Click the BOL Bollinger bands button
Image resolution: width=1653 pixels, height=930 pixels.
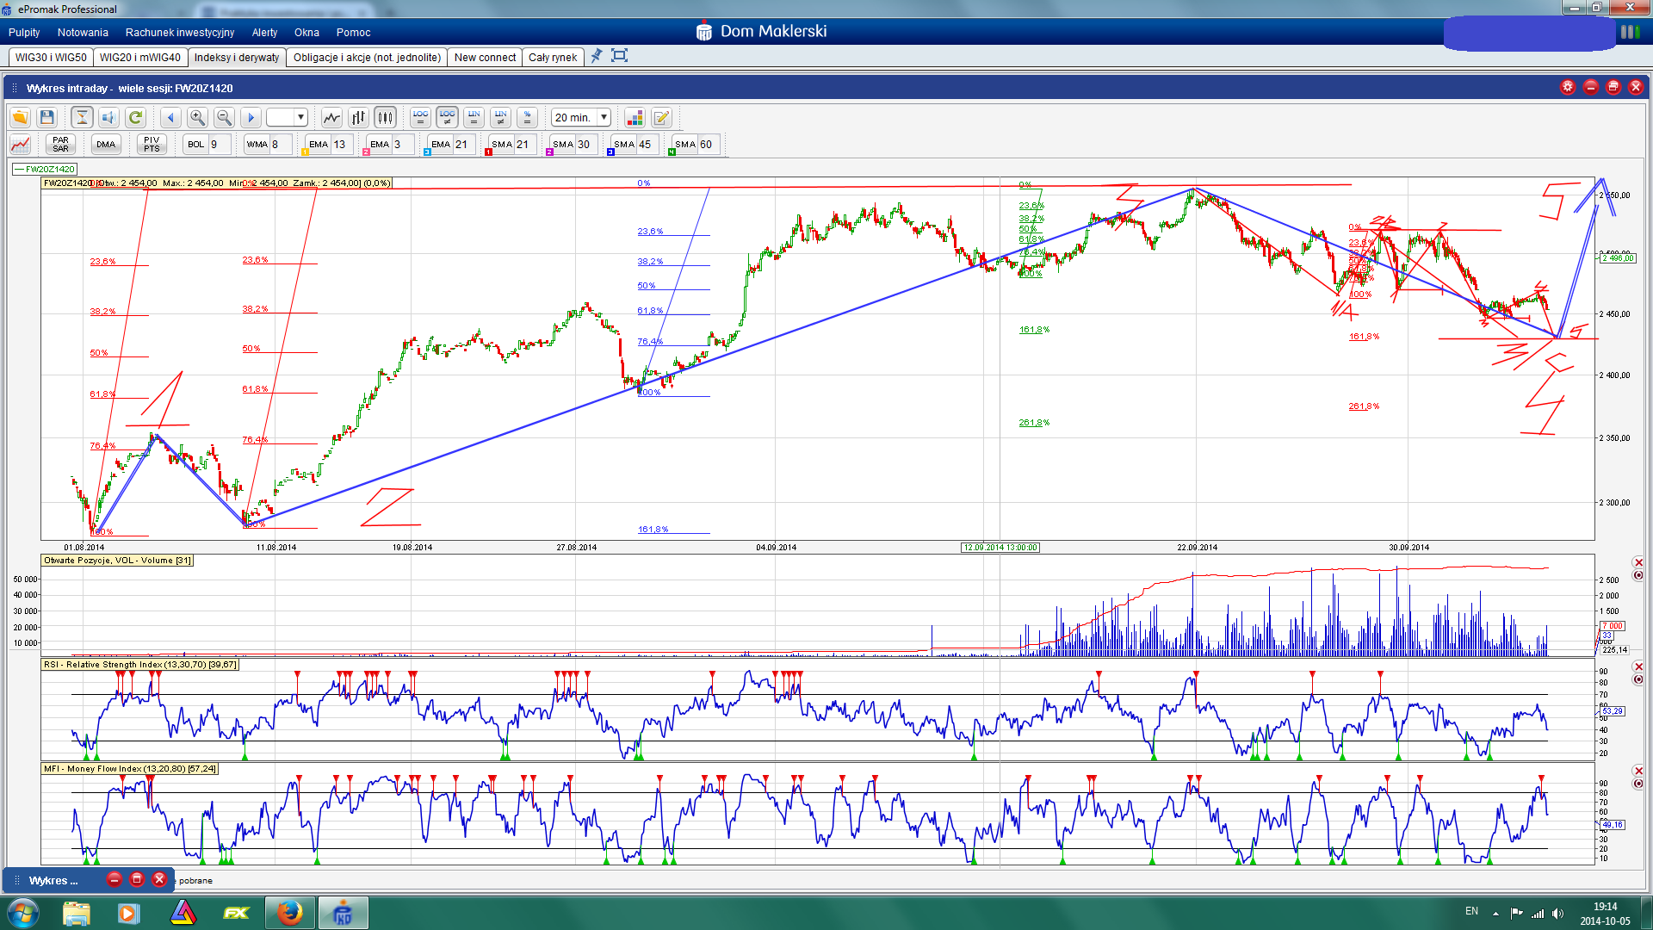(x=196, y=145)
